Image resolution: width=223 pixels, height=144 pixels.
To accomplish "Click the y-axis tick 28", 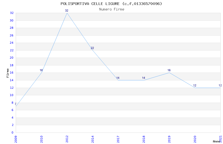I will pyautogui.click(x=12, y=28).
